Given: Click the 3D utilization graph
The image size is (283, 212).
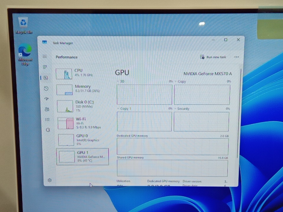Looking at the screenshot, I should tap(144, 95).
